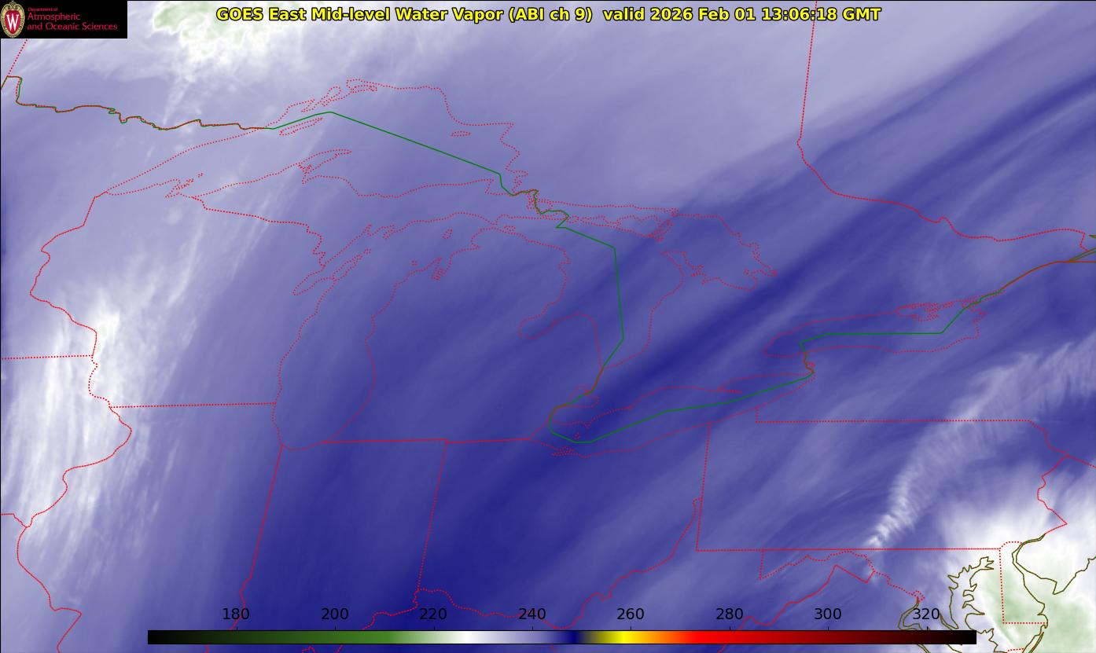Click the 280 colorbar tick label
Screen dimensions: 1096x653
tap(730, 614)
